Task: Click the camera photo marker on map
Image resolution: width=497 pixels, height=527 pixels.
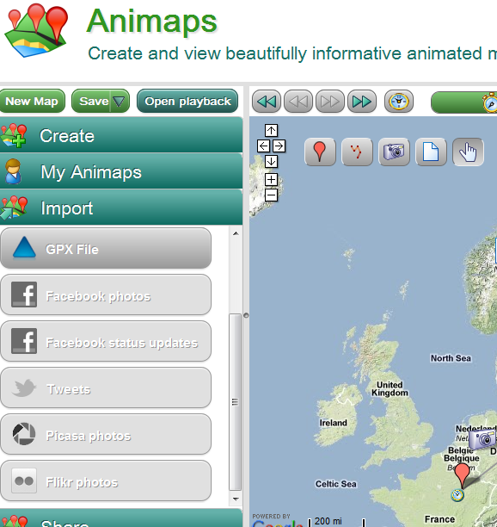Action: click(x=482, y=438)
